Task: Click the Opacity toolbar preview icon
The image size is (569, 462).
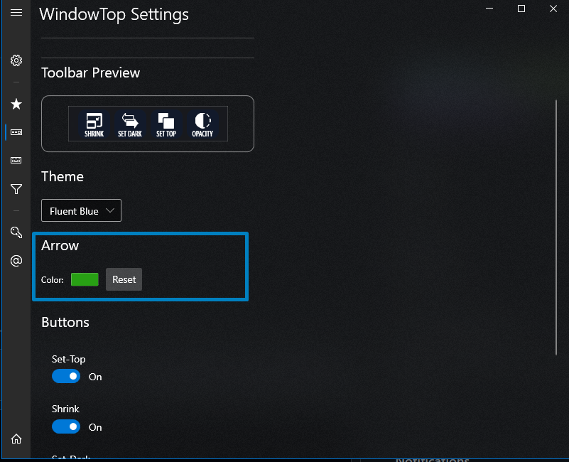Action: tap(202, 123)
